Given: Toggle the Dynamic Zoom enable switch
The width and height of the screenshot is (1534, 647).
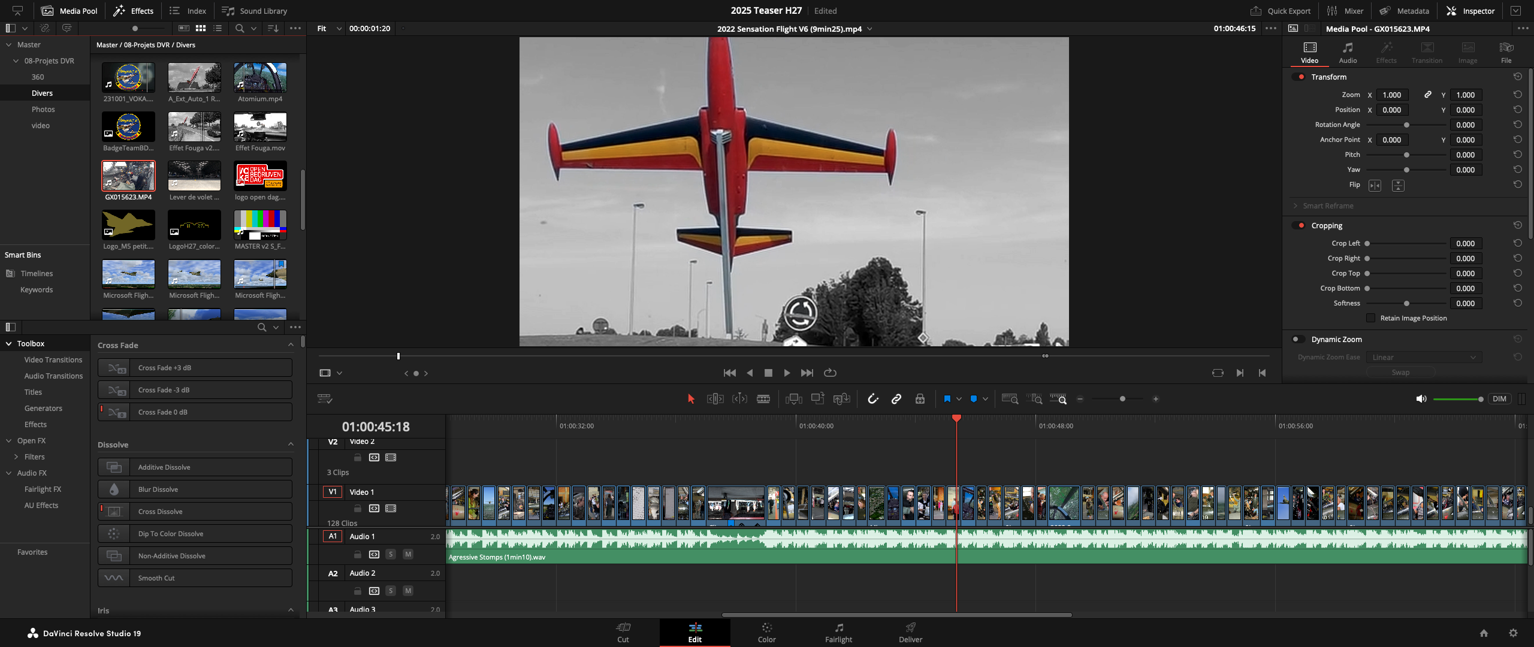Looking at the screenshot, I should click(x=1298, y=340).
